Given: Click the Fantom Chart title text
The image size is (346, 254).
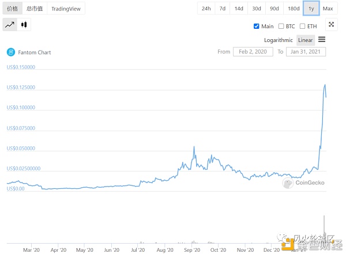Looking at the screenshot, I should coord(35,52).
